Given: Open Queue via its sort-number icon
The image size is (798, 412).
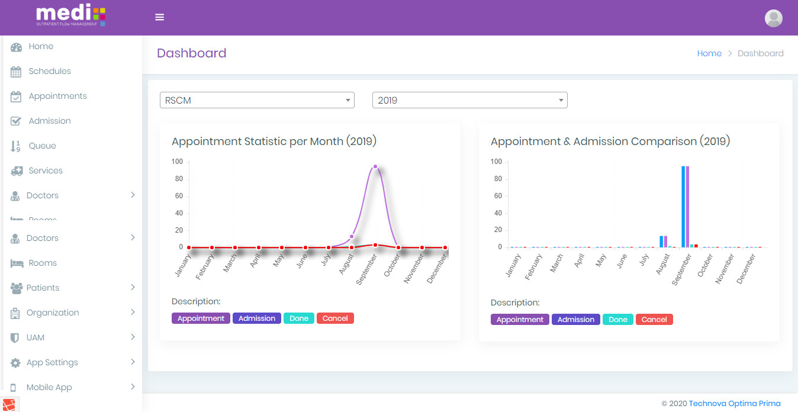Looking at the screenshot, I should tap(16, 146).
